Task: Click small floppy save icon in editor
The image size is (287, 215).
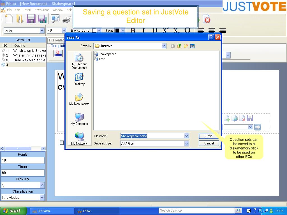Action: [x=250, y=118]
